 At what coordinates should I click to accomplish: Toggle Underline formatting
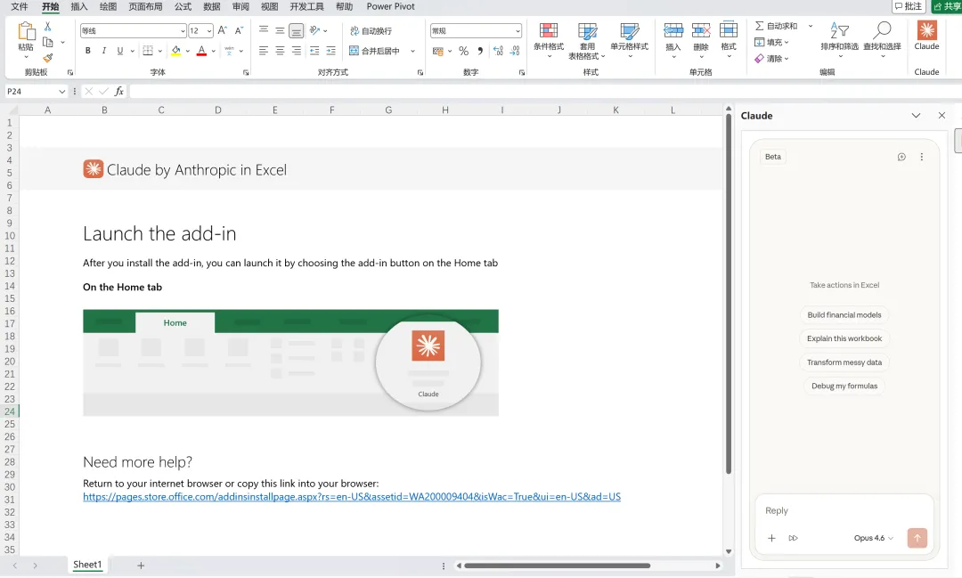pyautogui.click(x=119, y=51)
